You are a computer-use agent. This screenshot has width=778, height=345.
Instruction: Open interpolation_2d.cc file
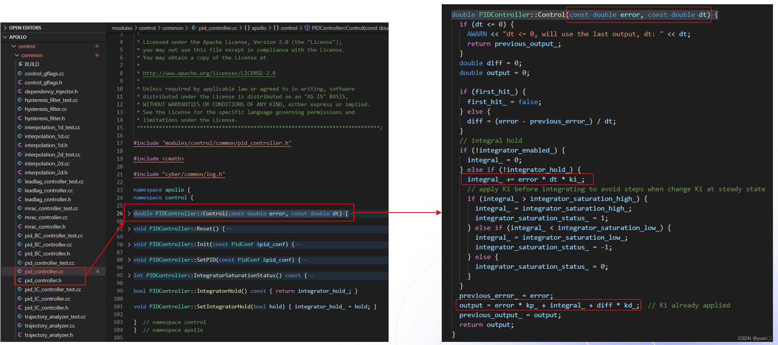click(47, 163)
